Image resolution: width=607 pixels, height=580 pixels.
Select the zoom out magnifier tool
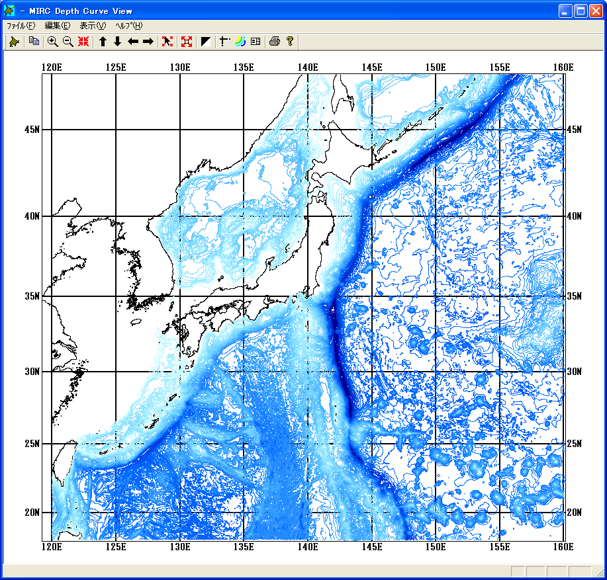68,42
